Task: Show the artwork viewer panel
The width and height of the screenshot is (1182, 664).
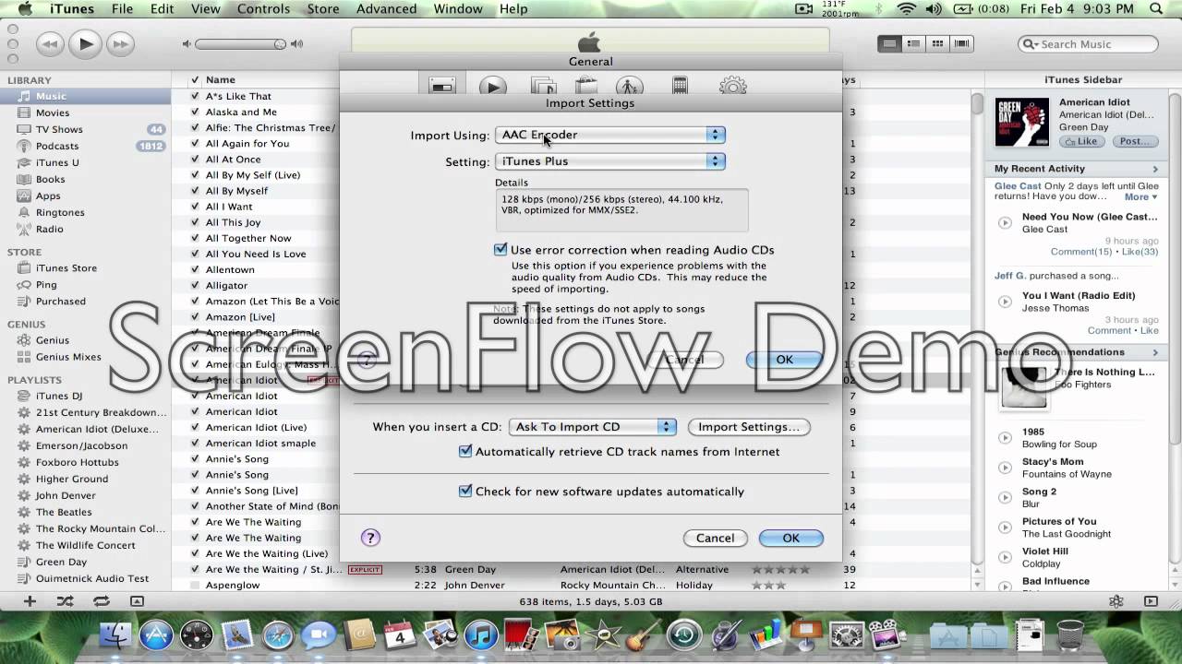Action: click(x=137, y=601)
